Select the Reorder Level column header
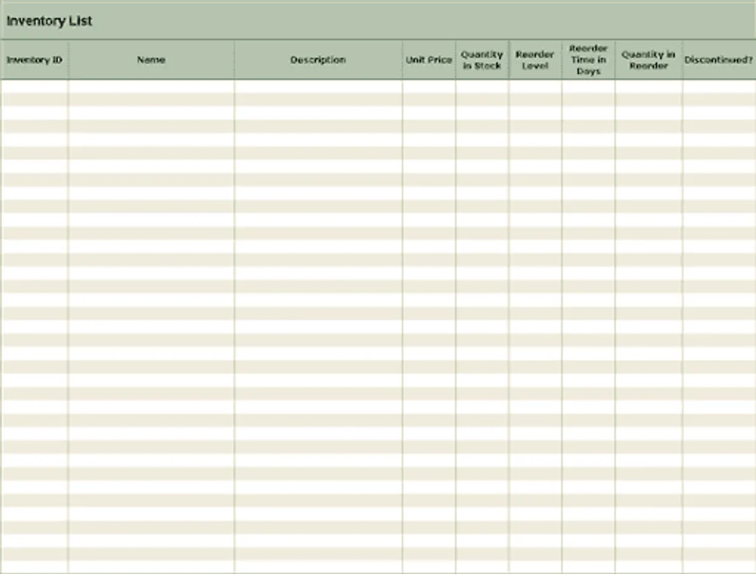This screenshot has height=574, width=756. 535,60
